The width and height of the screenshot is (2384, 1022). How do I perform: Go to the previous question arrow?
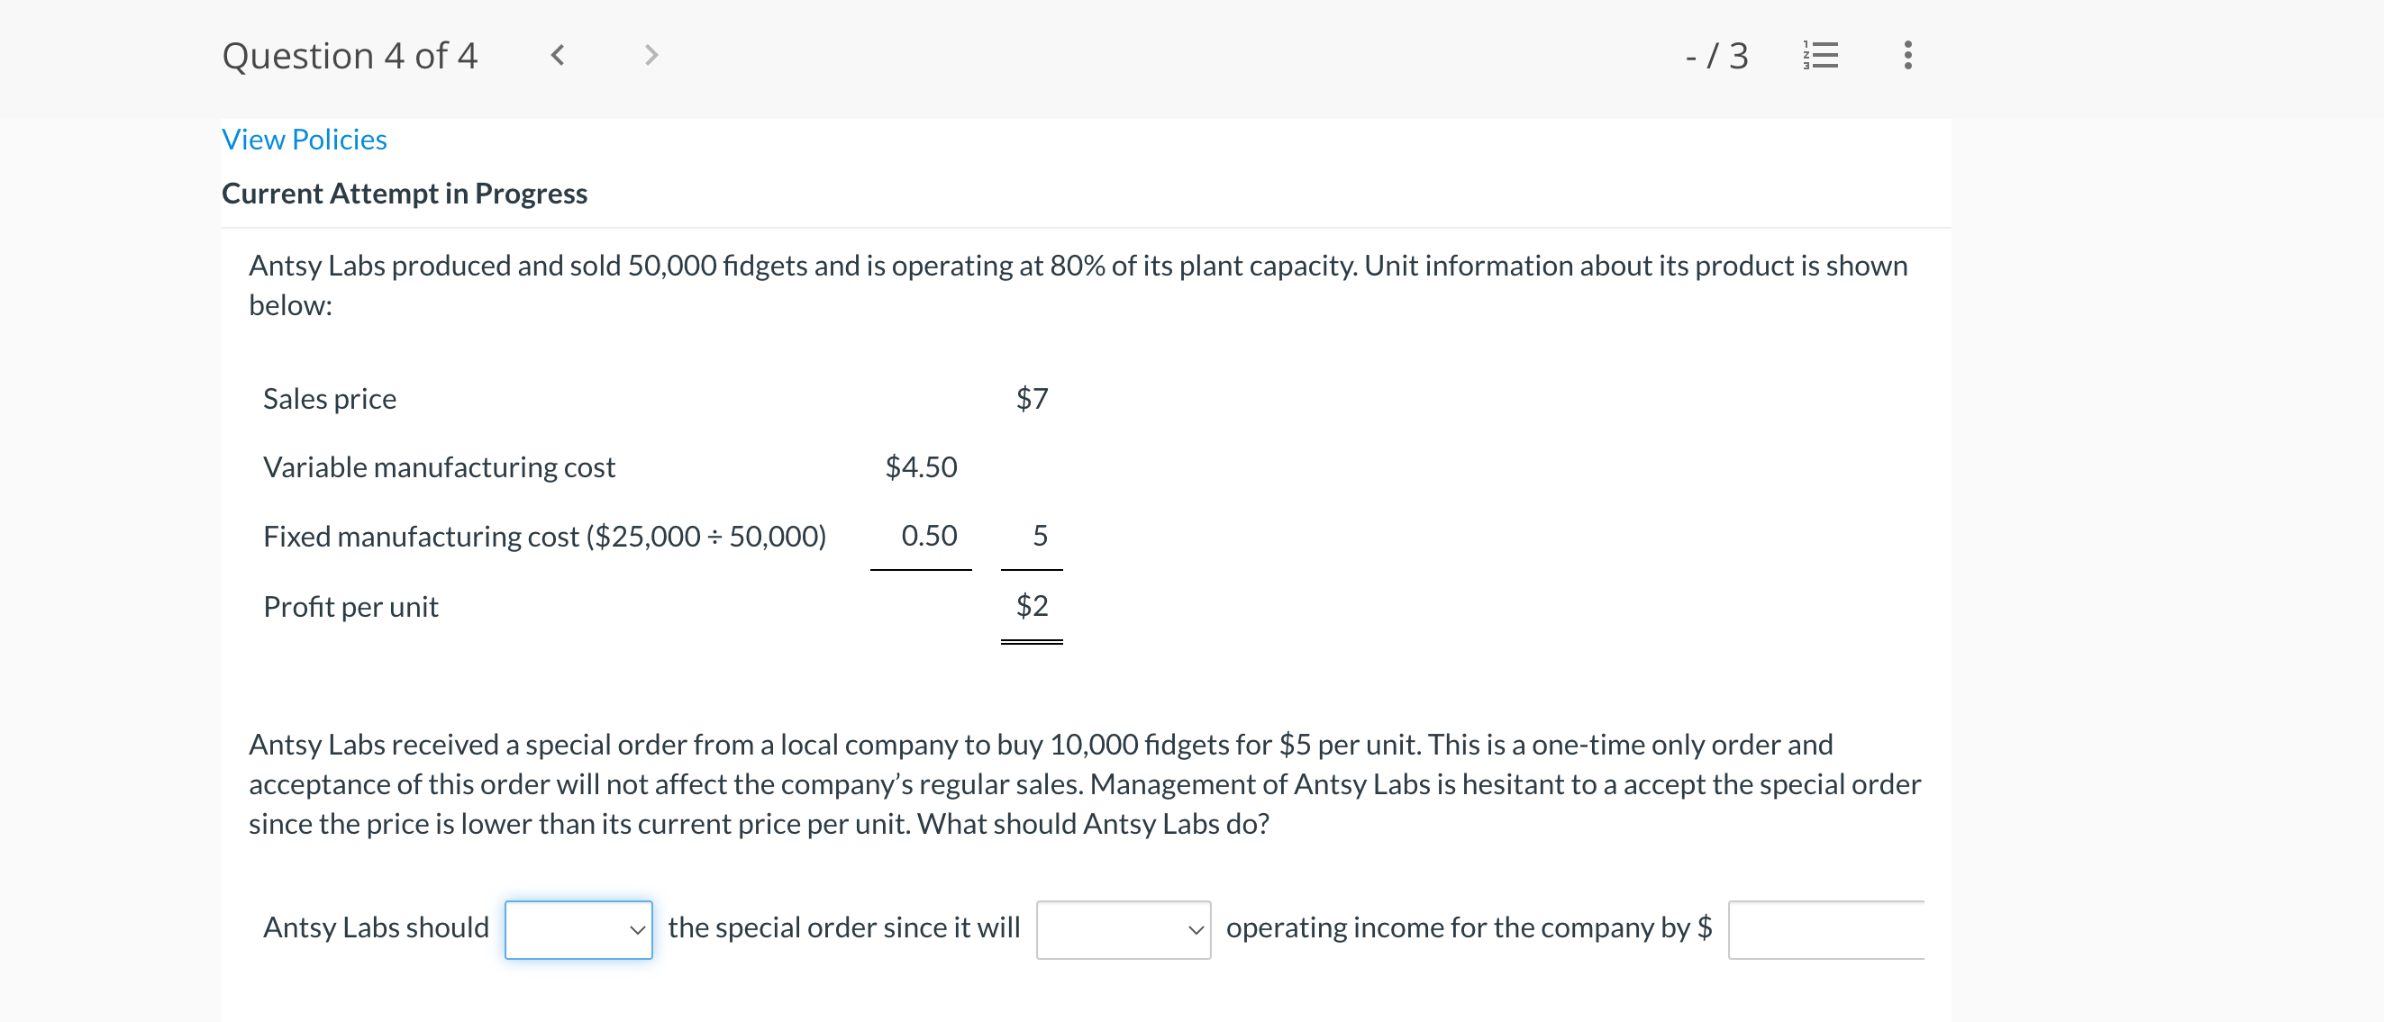pos(557,56)
